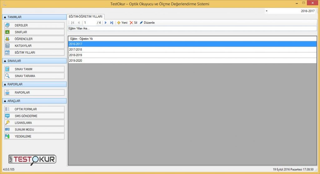Click the date 19 Eylül 2016 Pazartesi
The image size is (320, 174).
click(x=287, y=169)
